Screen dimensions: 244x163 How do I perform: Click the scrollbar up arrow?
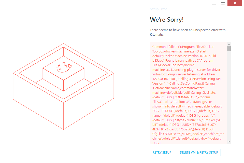coord(229,44)
